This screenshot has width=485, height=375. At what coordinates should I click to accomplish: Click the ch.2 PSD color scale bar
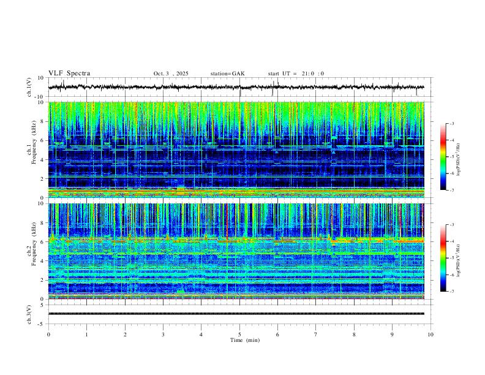[x=443, y=258]
